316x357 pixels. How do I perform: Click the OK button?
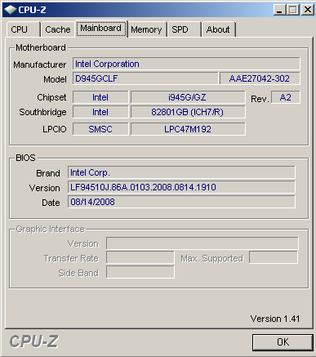click(283, 342)
